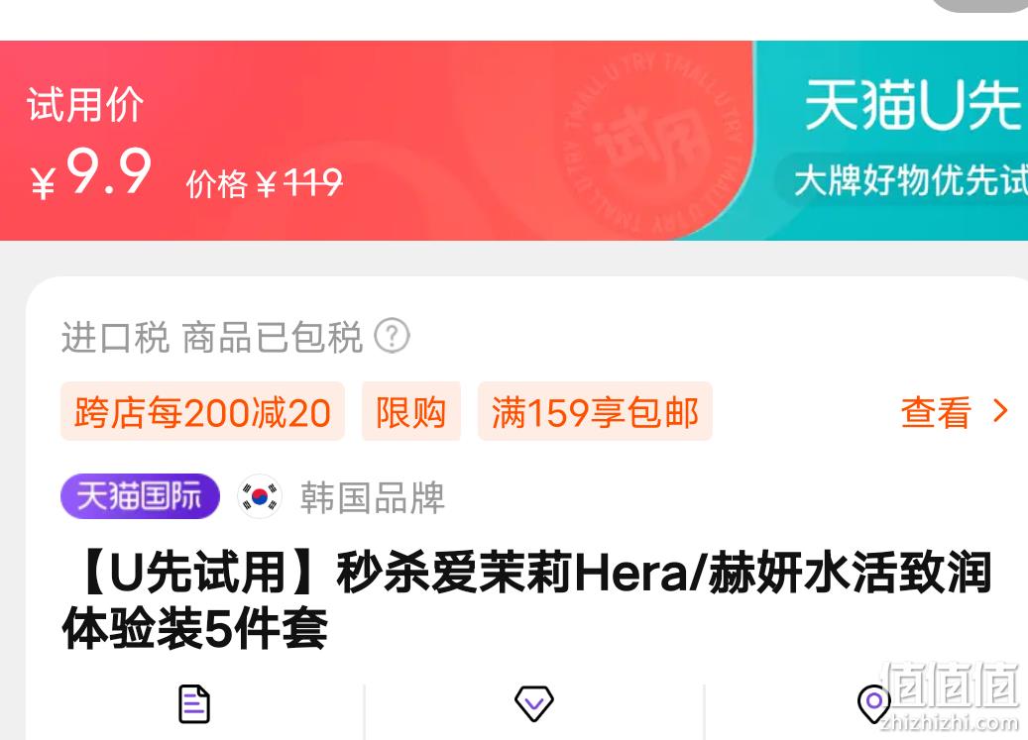
Task: Tap the import tax help question icon
Action: [392, 336]
